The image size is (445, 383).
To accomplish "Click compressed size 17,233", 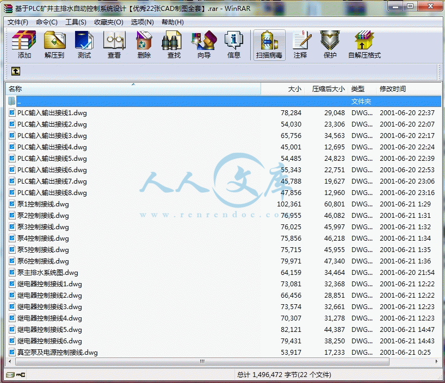I will coord(335,353).
